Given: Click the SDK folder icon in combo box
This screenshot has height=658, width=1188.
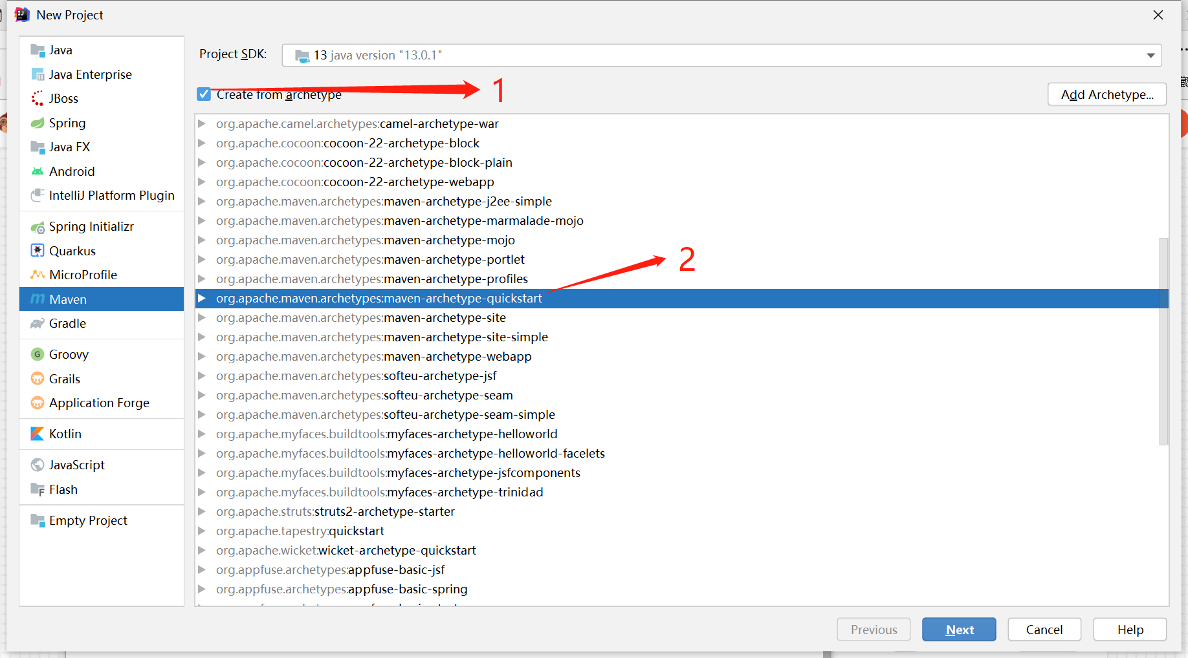Looking at the screenshot, I should [302, 56].
